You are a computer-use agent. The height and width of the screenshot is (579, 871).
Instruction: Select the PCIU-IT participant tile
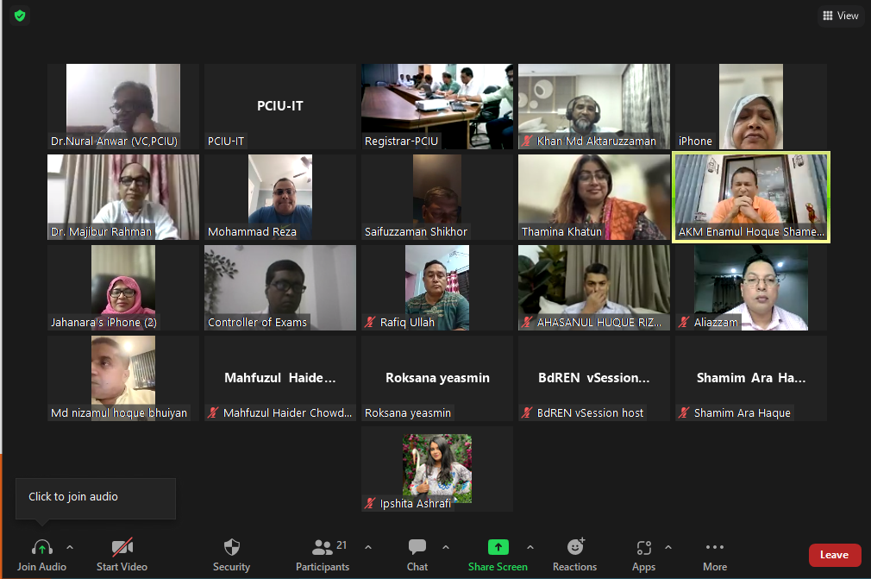(x=280, y=106)
